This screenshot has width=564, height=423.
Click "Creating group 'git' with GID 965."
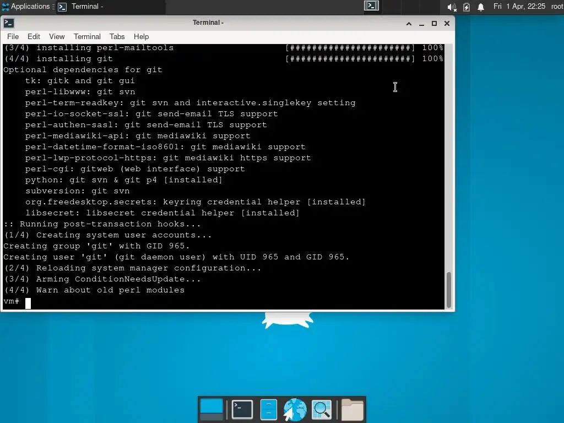click(x=96, y=246)
